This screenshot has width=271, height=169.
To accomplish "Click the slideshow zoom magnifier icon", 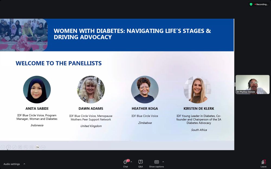I will pyautogui.click(x=26, y=147).
